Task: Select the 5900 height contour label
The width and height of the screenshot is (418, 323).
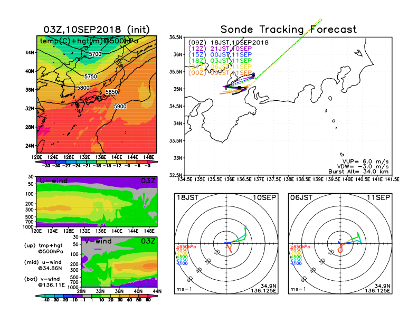Action: point(120,106)
